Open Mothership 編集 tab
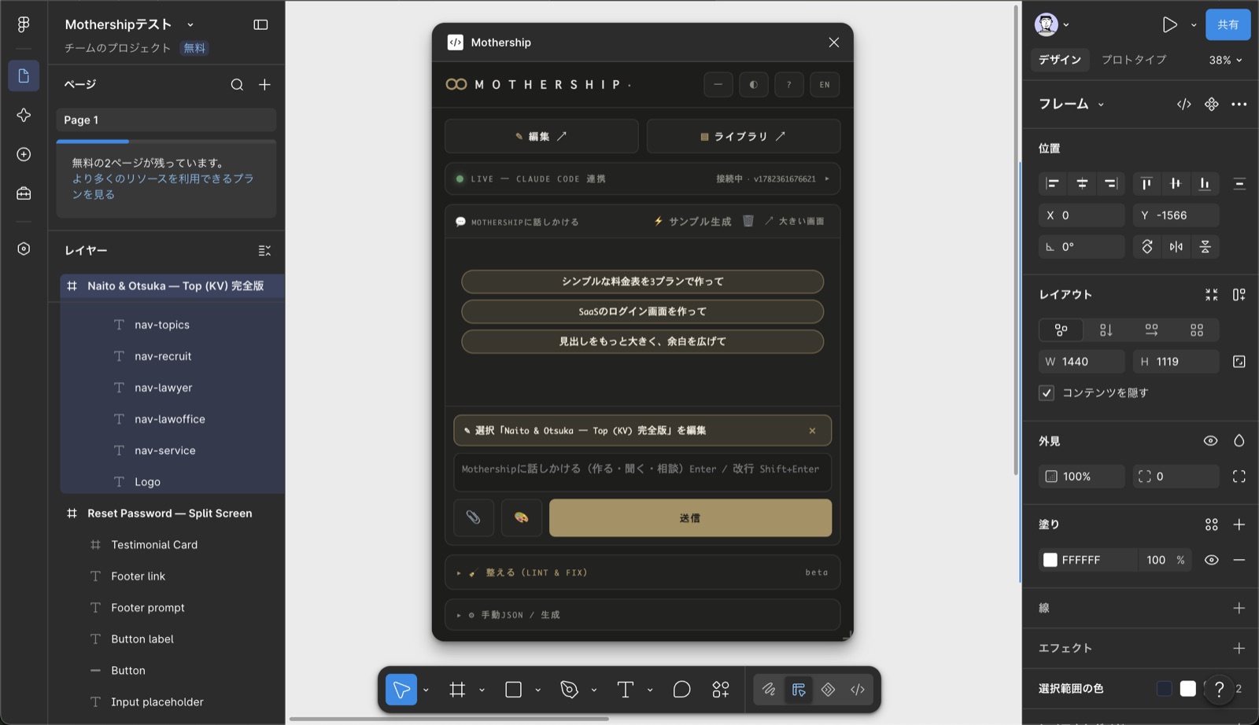Image resolution: width=1259 pixels, height=725 pixels. click(541, 136)
